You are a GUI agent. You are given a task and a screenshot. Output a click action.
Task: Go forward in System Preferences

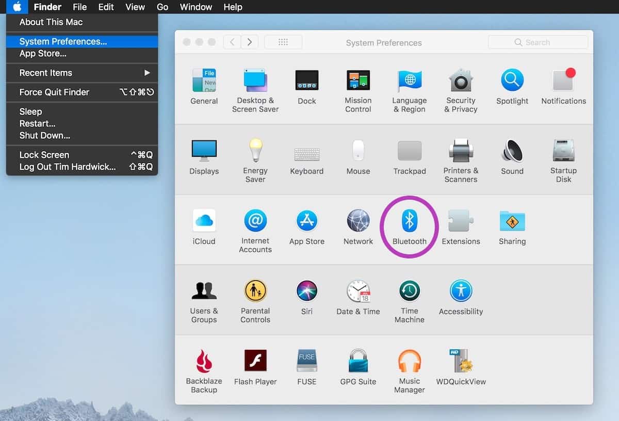250,42
